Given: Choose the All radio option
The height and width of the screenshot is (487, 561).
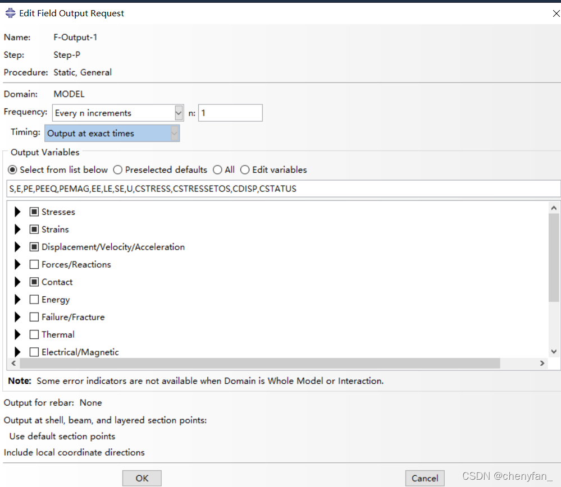Looking at the screenshot, I should tap(217, 170).
